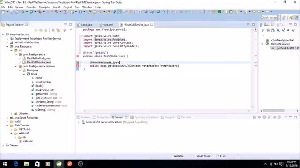Select web.xml under WEB-INF
Image resolution: width=300 pixels, height=168 pixels.
[x=28, y=141]
